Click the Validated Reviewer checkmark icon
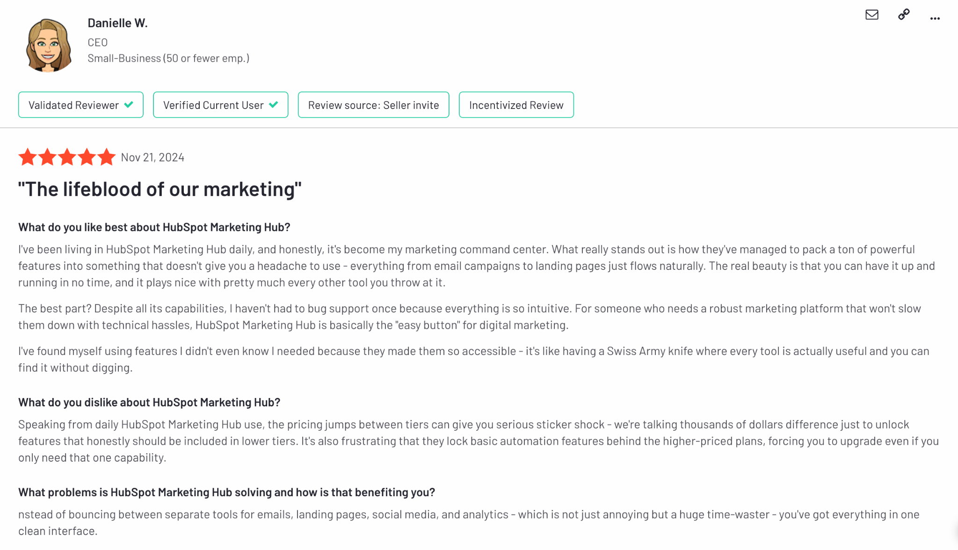Screen dimensions: 958x550 tap(130, 105)
